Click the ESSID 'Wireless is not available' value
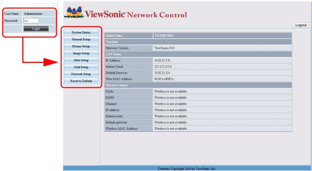The image size is (312, 171). click(x=170, y=98)
